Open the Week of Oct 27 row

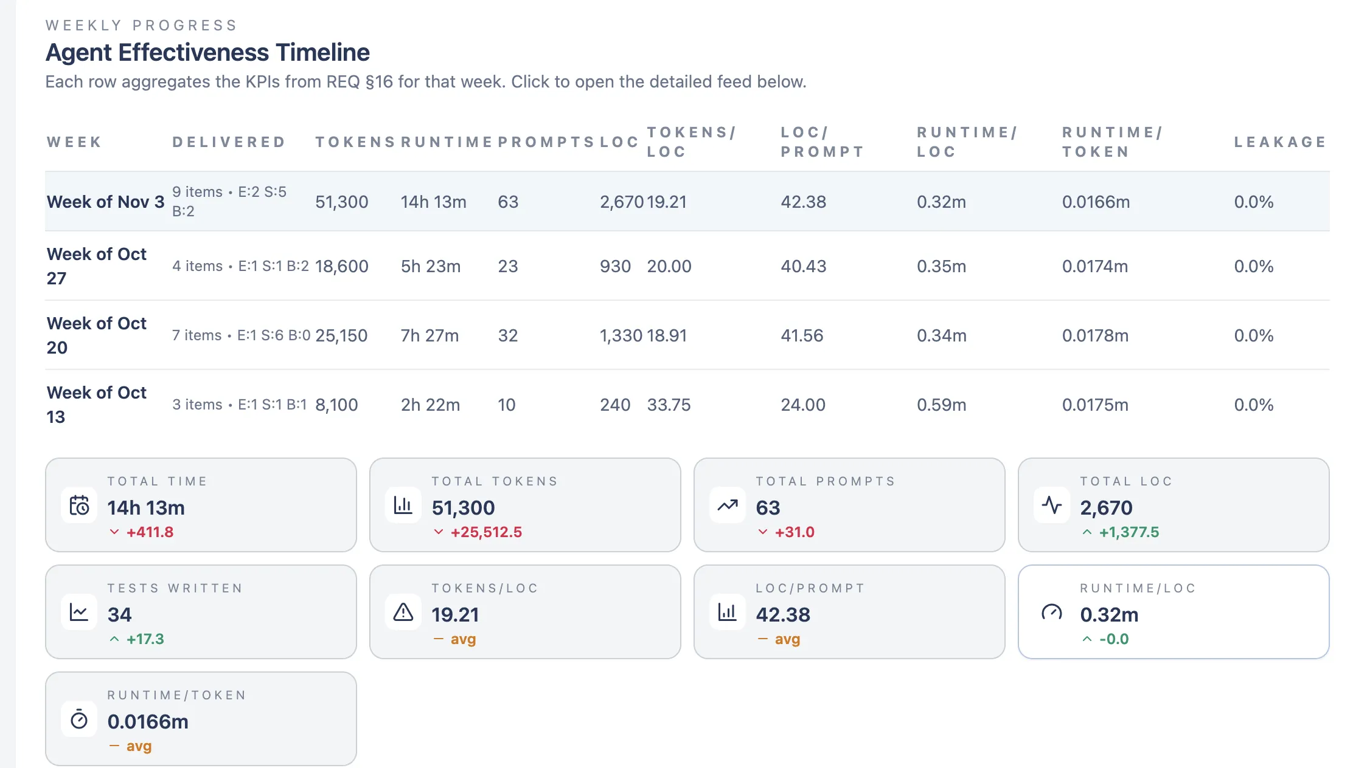[97, 266]
